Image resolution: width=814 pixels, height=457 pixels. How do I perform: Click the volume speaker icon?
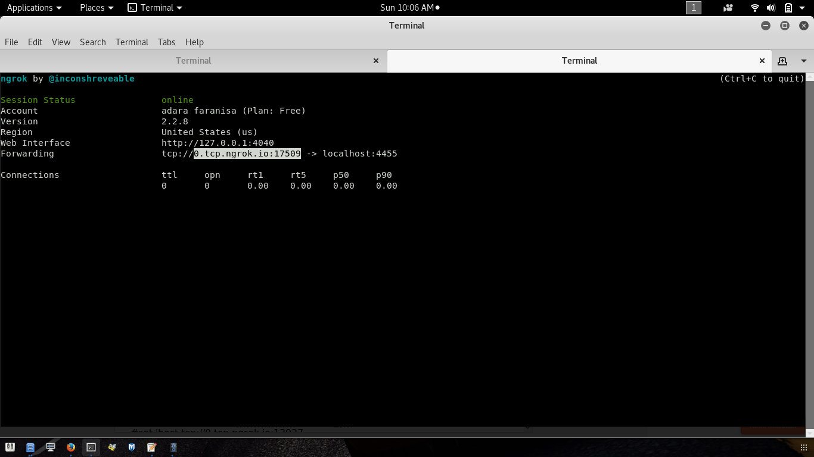tap(771, 8)
